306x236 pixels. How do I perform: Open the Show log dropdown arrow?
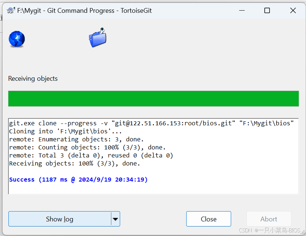[116, 219]
